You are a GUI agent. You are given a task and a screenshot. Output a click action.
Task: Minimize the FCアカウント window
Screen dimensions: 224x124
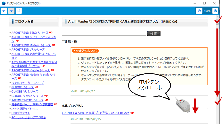tap(194, 3)
